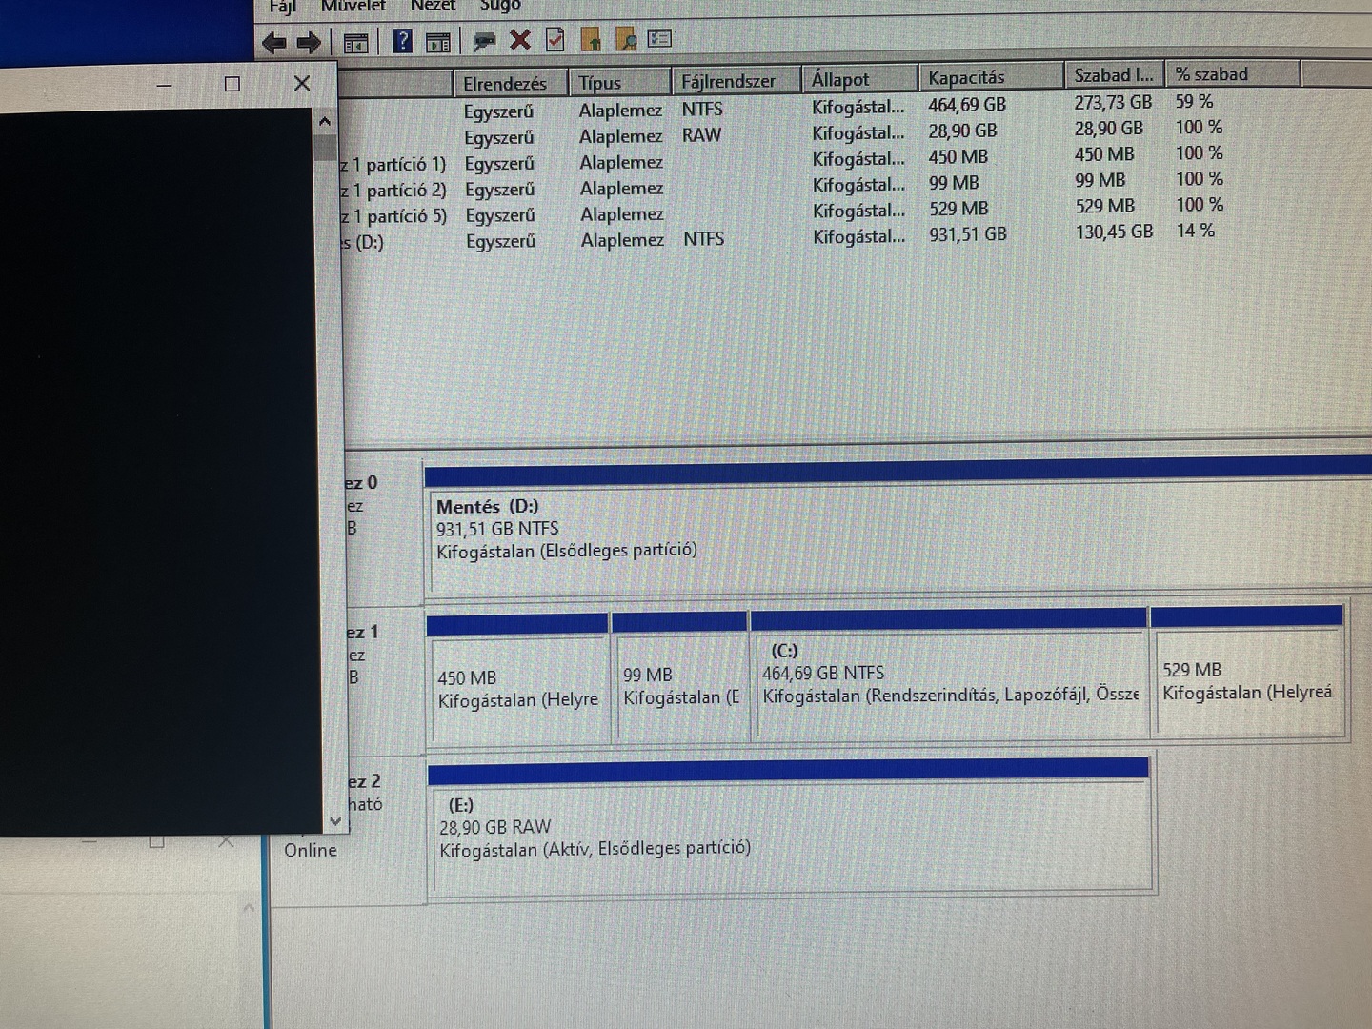Click the Online status of disk 2
Screen dimensions: 1372x1029
tap(311, 851)
